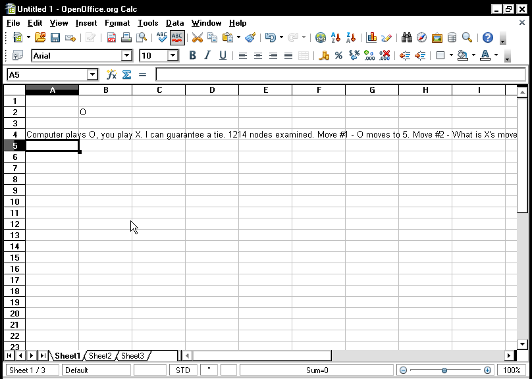This screenshot has height=379, width=532.
Task: Click the Export as PDF icon
Action: [x=111, y=38]
